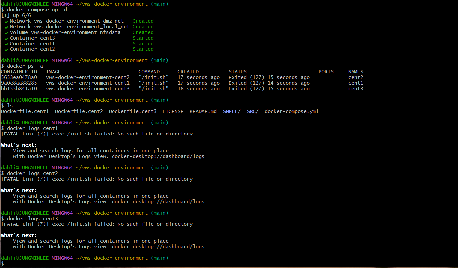The width and height of the screenshot is (458, 268).
Task: Click 'Created' status of the dmz_net network
Action: click(x=143, y=21)
